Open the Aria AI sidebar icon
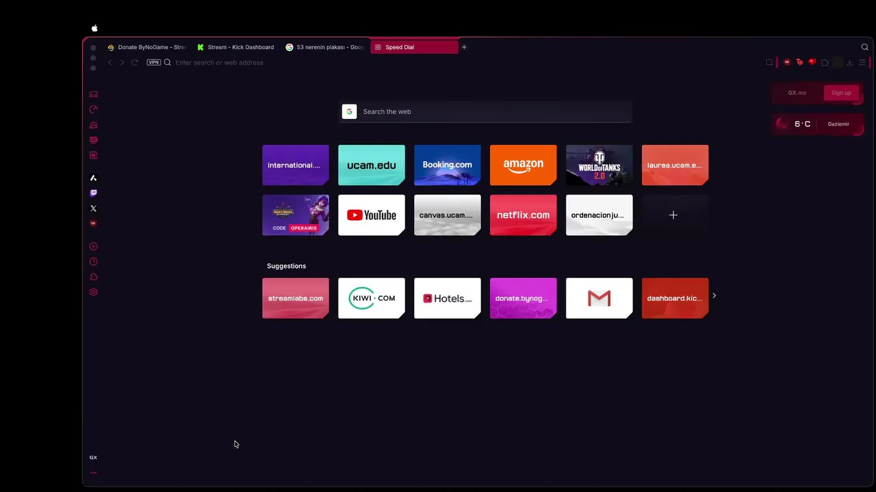This screenshot has height=492, width=876. coord(94,178)
